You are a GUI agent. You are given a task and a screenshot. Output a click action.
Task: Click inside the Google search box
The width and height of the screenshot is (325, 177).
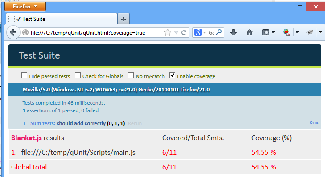pyautogui.click(x=211, y=32)
